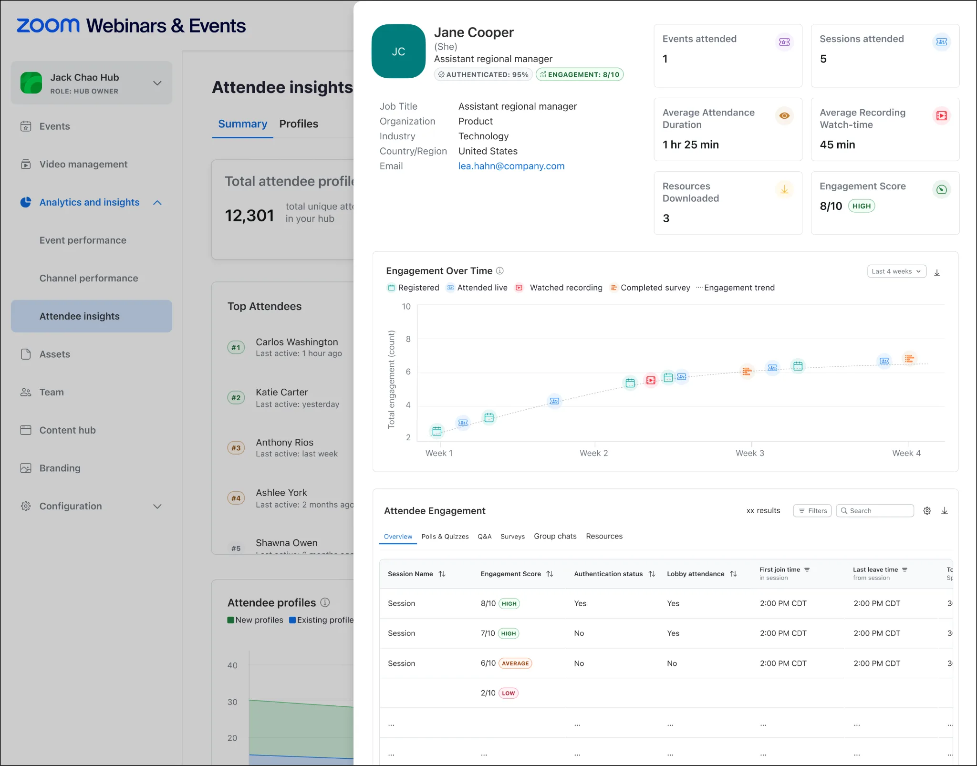Click the Filters button
Viewport: 977px width, 766px height.
(x=812, y=511)
